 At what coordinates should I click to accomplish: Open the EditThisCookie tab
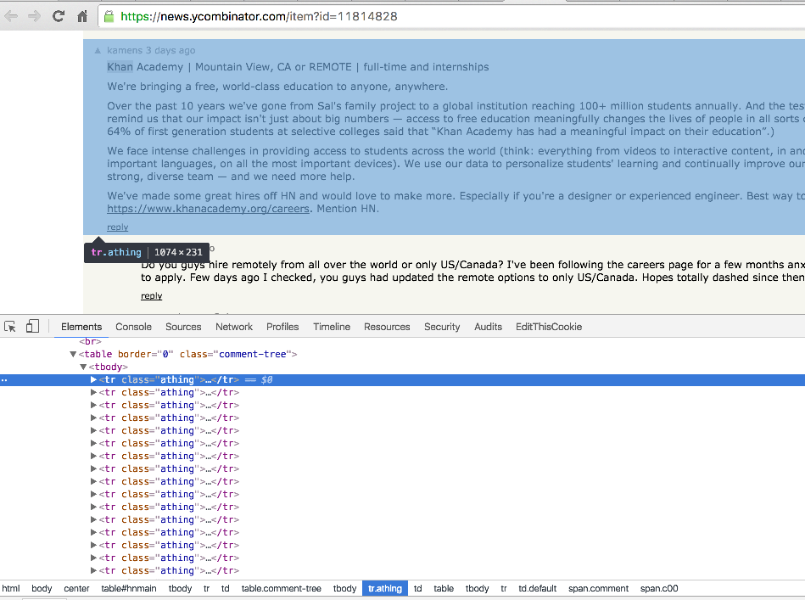tap(549, 327)
